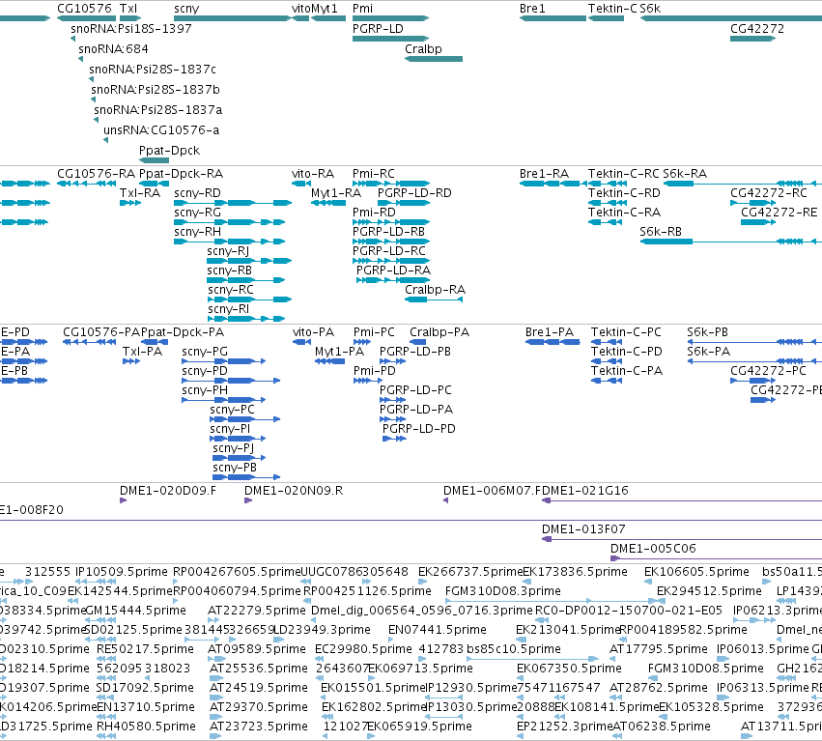The height and width of the screenshot is (741, 822).
Task: Select the scny-RG transcript glyph
Action: point(230,222)
